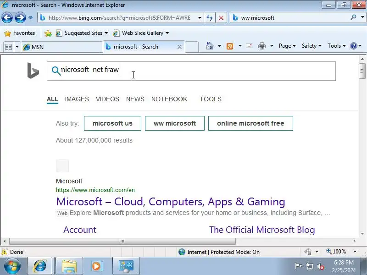Open Web Slice Gallery dropdown
Screen dimensions: 367x275
point(141,33)
